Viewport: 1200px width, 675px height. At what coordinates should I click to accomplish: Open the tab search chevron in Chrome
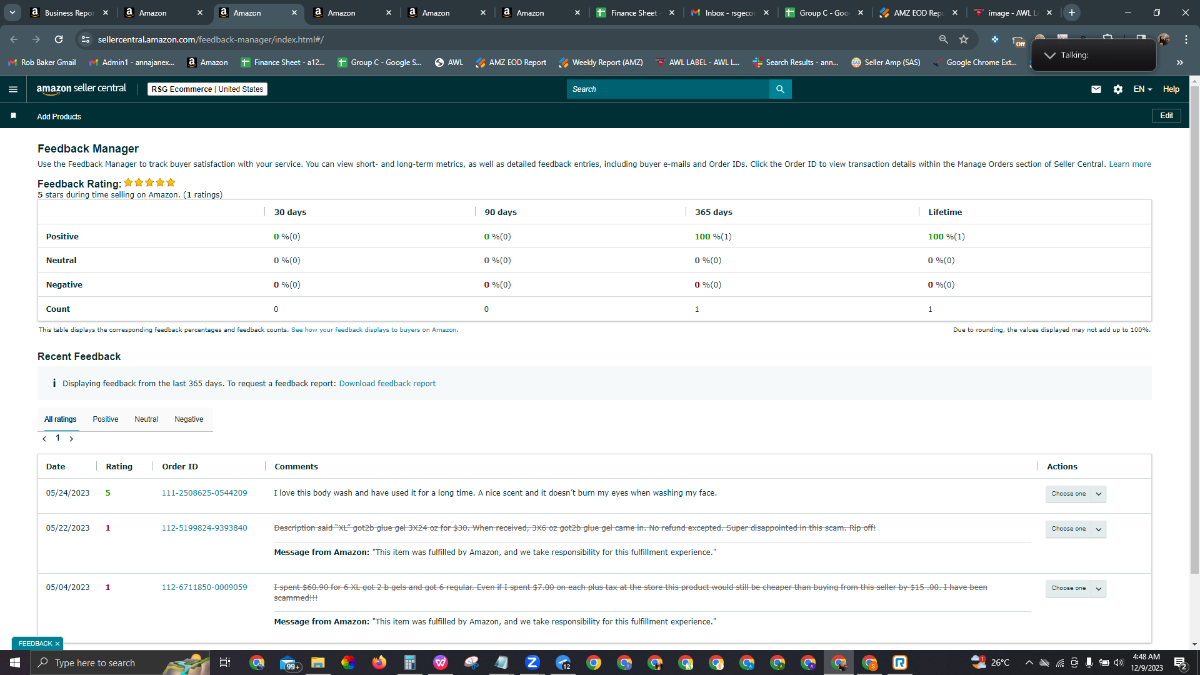[x=12, y=12]
